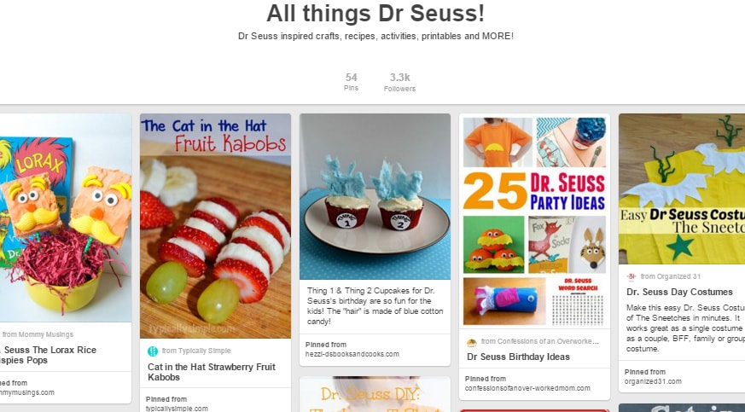Open the 'Dr Seuss Birthday Ideas' title link
The height and width of the screenshot is (412, 745).
(518, 357)
